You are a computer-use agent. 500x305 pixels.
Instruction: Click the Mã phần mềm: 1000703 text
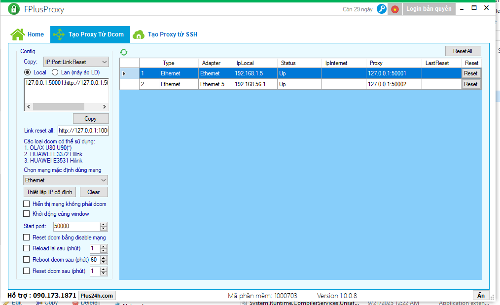click(x=262, y=296)
